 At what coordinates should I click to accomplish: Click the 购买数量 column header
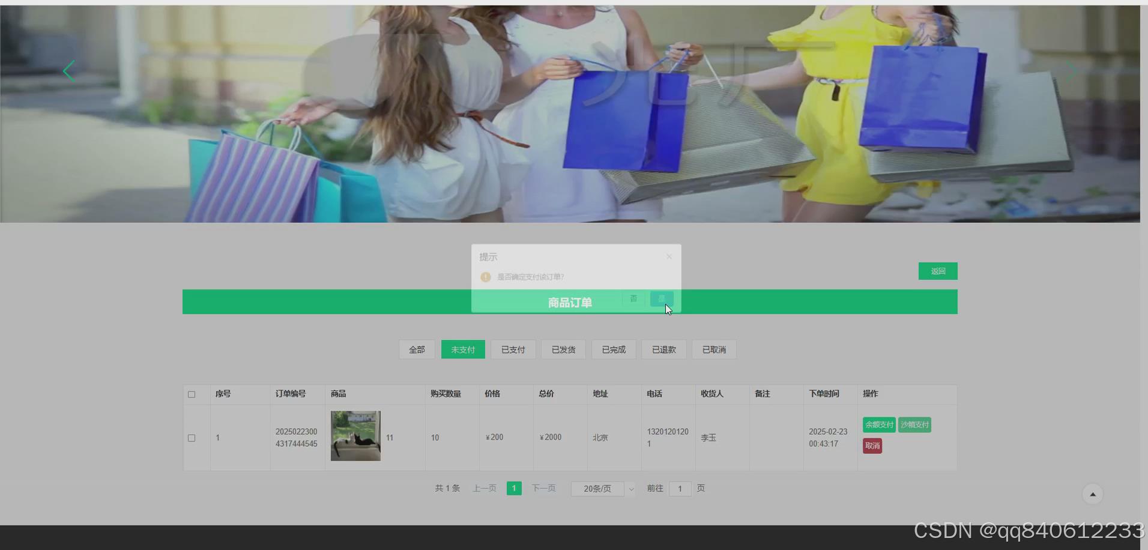(446, 394)
